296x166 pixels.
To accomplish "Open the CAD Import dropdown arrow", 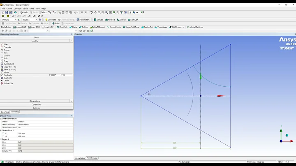I will coord(184,27).
